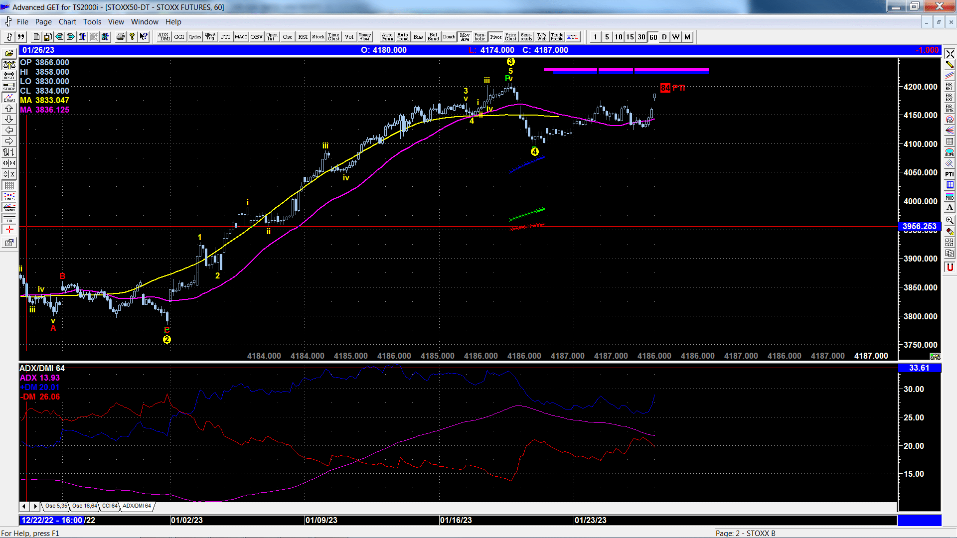Select the pencil drawing tool

(x=950, y=64)
